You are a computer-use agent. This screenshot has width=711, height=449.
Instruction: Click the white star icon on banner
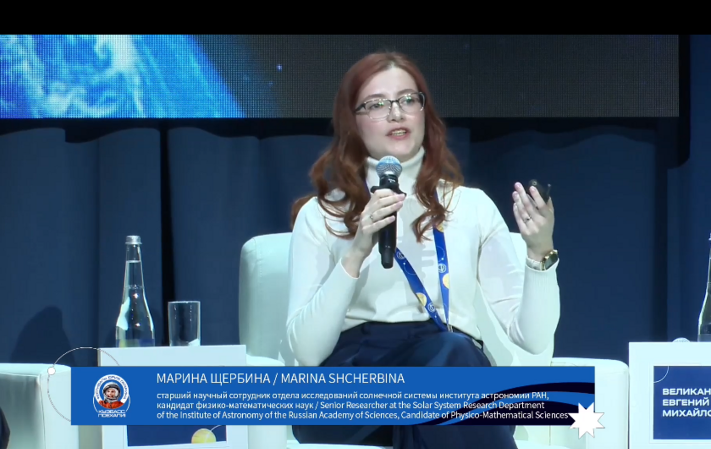(x=587, y=420)
